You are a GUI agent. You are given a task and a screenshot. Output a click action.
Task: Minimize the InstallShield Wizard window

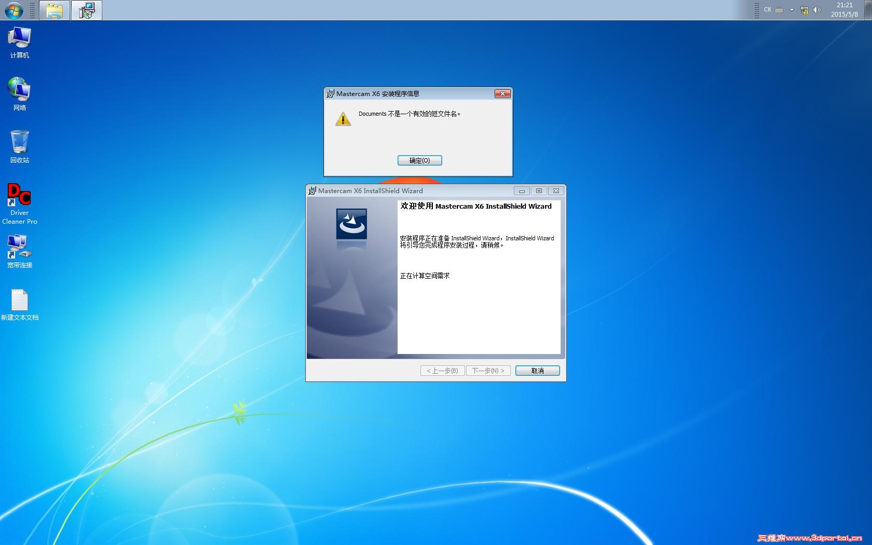522,191
